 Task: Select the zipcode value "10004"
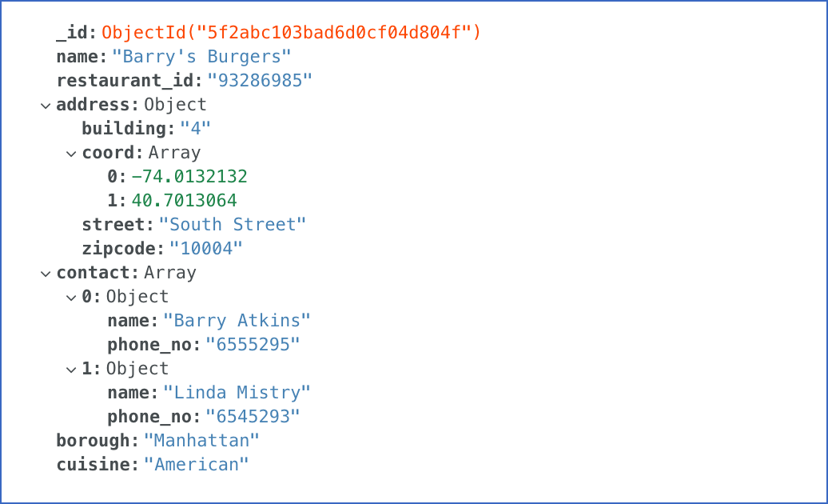pos(206,248)
